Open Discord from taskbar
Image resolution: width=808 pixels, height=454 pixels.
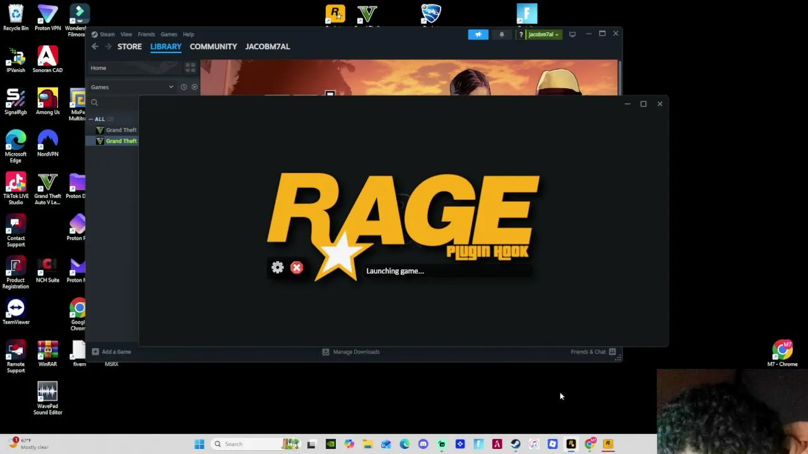(423, 444)
